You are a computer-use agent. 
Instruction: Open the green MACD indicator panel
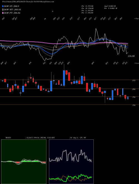(x=24, y=162)
